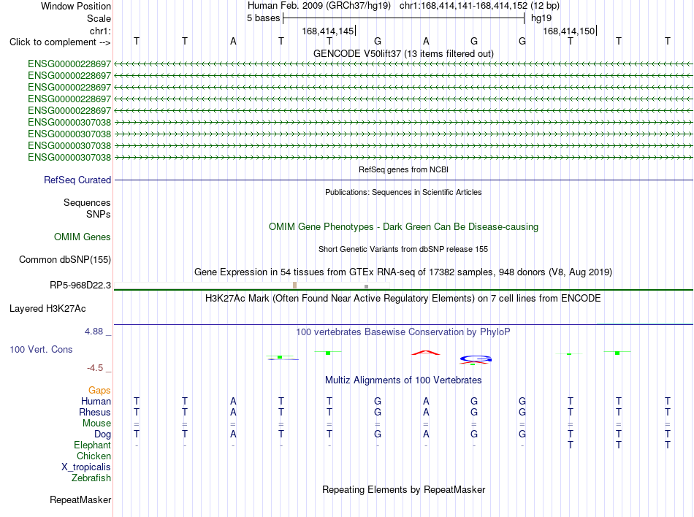
Task: Open 'Repeating Elements by RepeatMasker' track title
Action: click(x=403, y=489)
